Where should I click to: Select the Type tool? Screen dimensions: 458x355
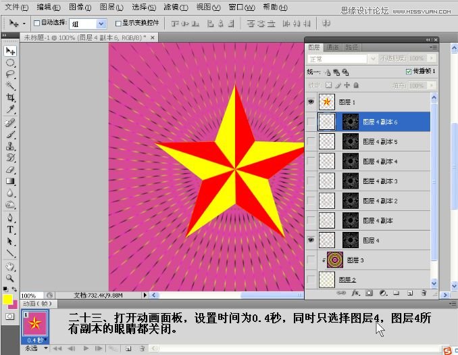pyautogui.click(x=10, y=230)
